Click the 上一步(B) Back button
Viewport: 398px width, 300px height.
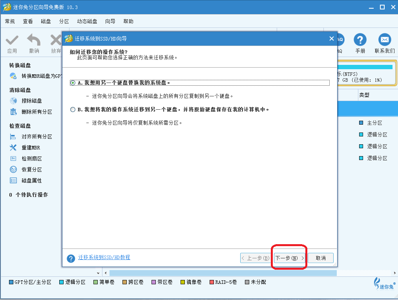point(256,258)
